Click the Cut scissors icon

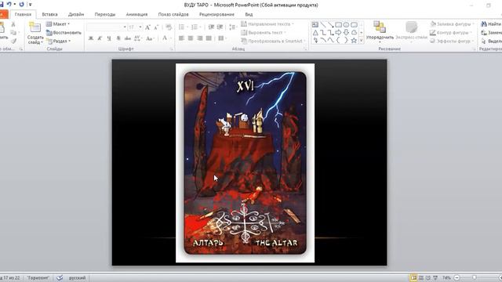tap(13, 24)
